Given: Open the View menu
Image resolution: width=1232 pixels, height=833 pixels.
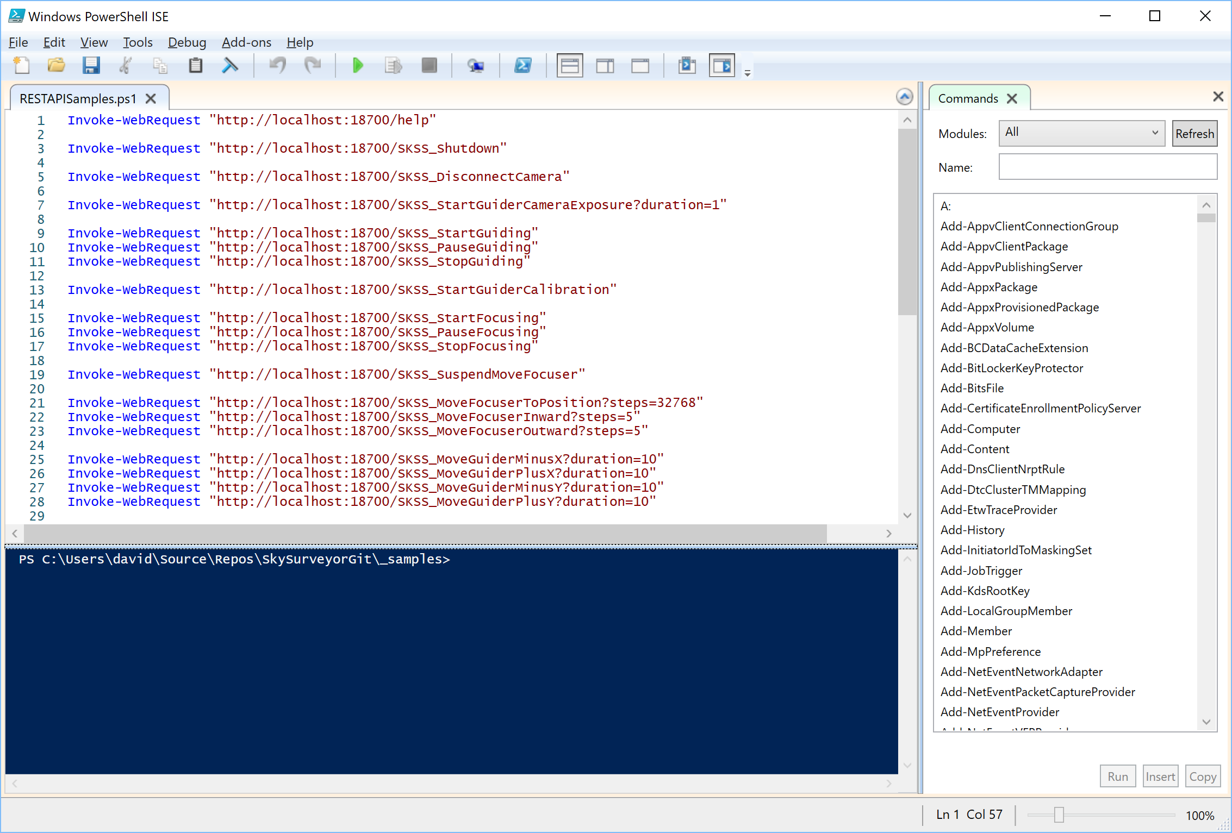Looking at the screenshot, I should [94, 42].
